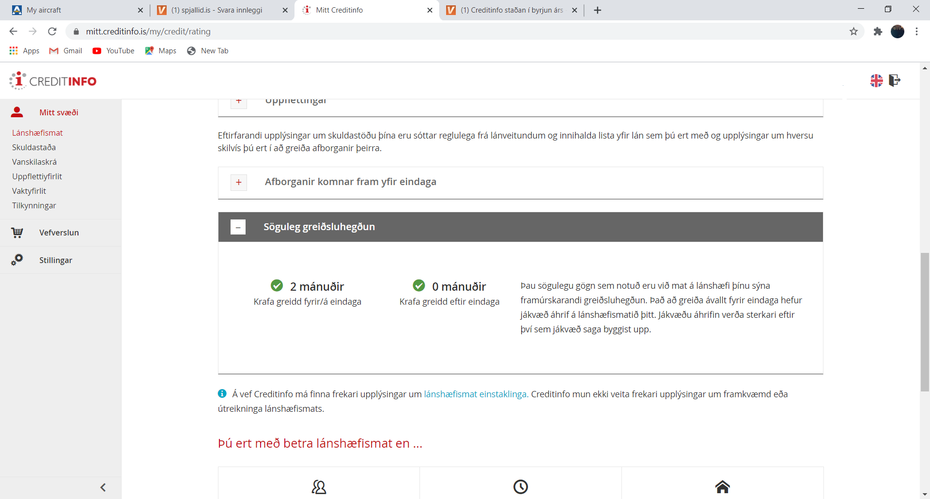Open Stillingar settings gears icon
Screen dimensions: 930x499
[x=17, y=260]
